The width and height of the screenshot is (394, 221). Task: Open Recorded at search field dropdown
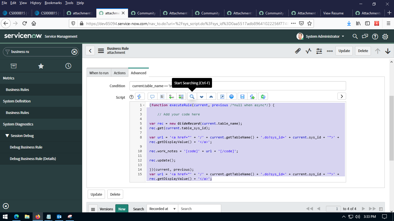click(x=162, y=209)
